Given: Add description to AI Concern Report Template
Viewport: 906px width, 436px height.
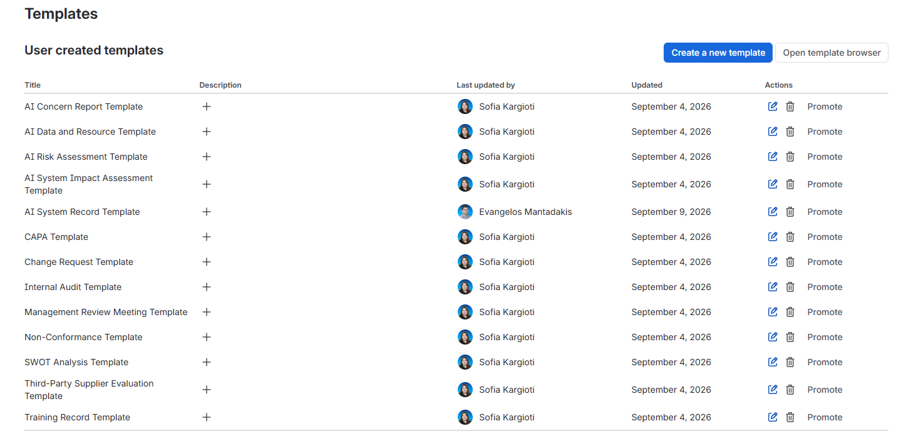Looking at the screenshot, I should [207, 106].
